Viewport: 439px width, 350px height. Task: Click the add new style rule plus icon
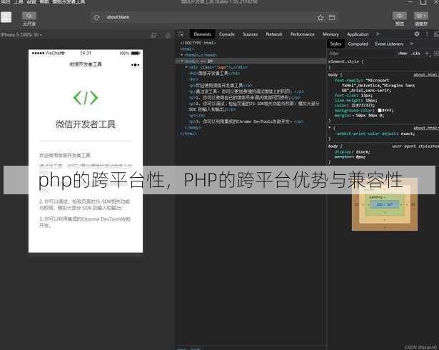pos(428,54)
